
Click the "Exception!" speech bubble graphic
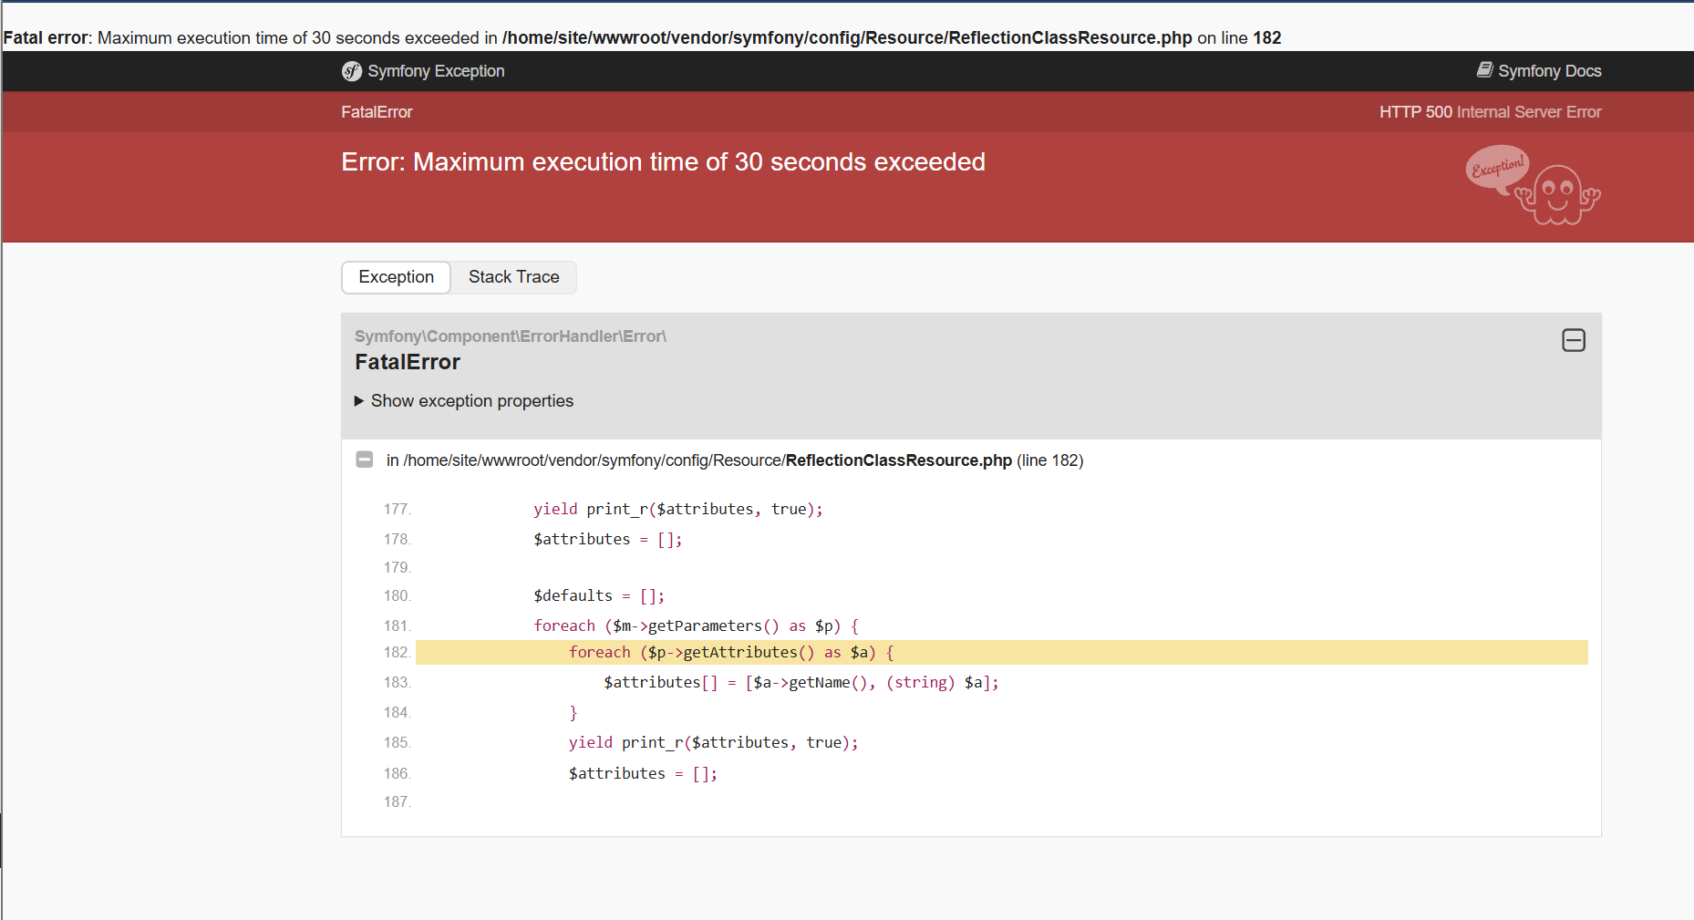(1496, 168)
